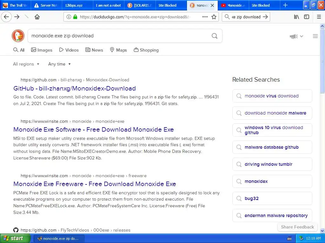Image resolution: width=325 pixels, height=243 pixels.
Task: Switch to the Server Not Found tab
Action: tap(46, 5)
